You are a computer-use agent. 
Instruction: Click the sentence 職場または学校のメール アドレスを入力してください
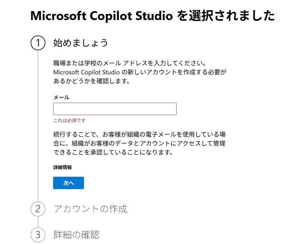pyautogui.click(x=129, y=64)
